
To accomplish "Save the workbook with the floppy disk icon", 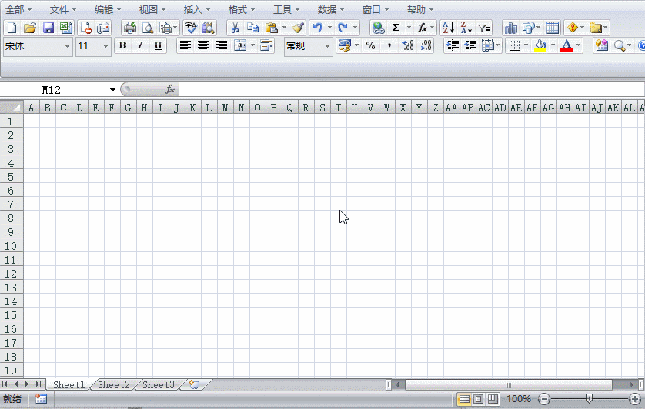I will click(48, 28).
